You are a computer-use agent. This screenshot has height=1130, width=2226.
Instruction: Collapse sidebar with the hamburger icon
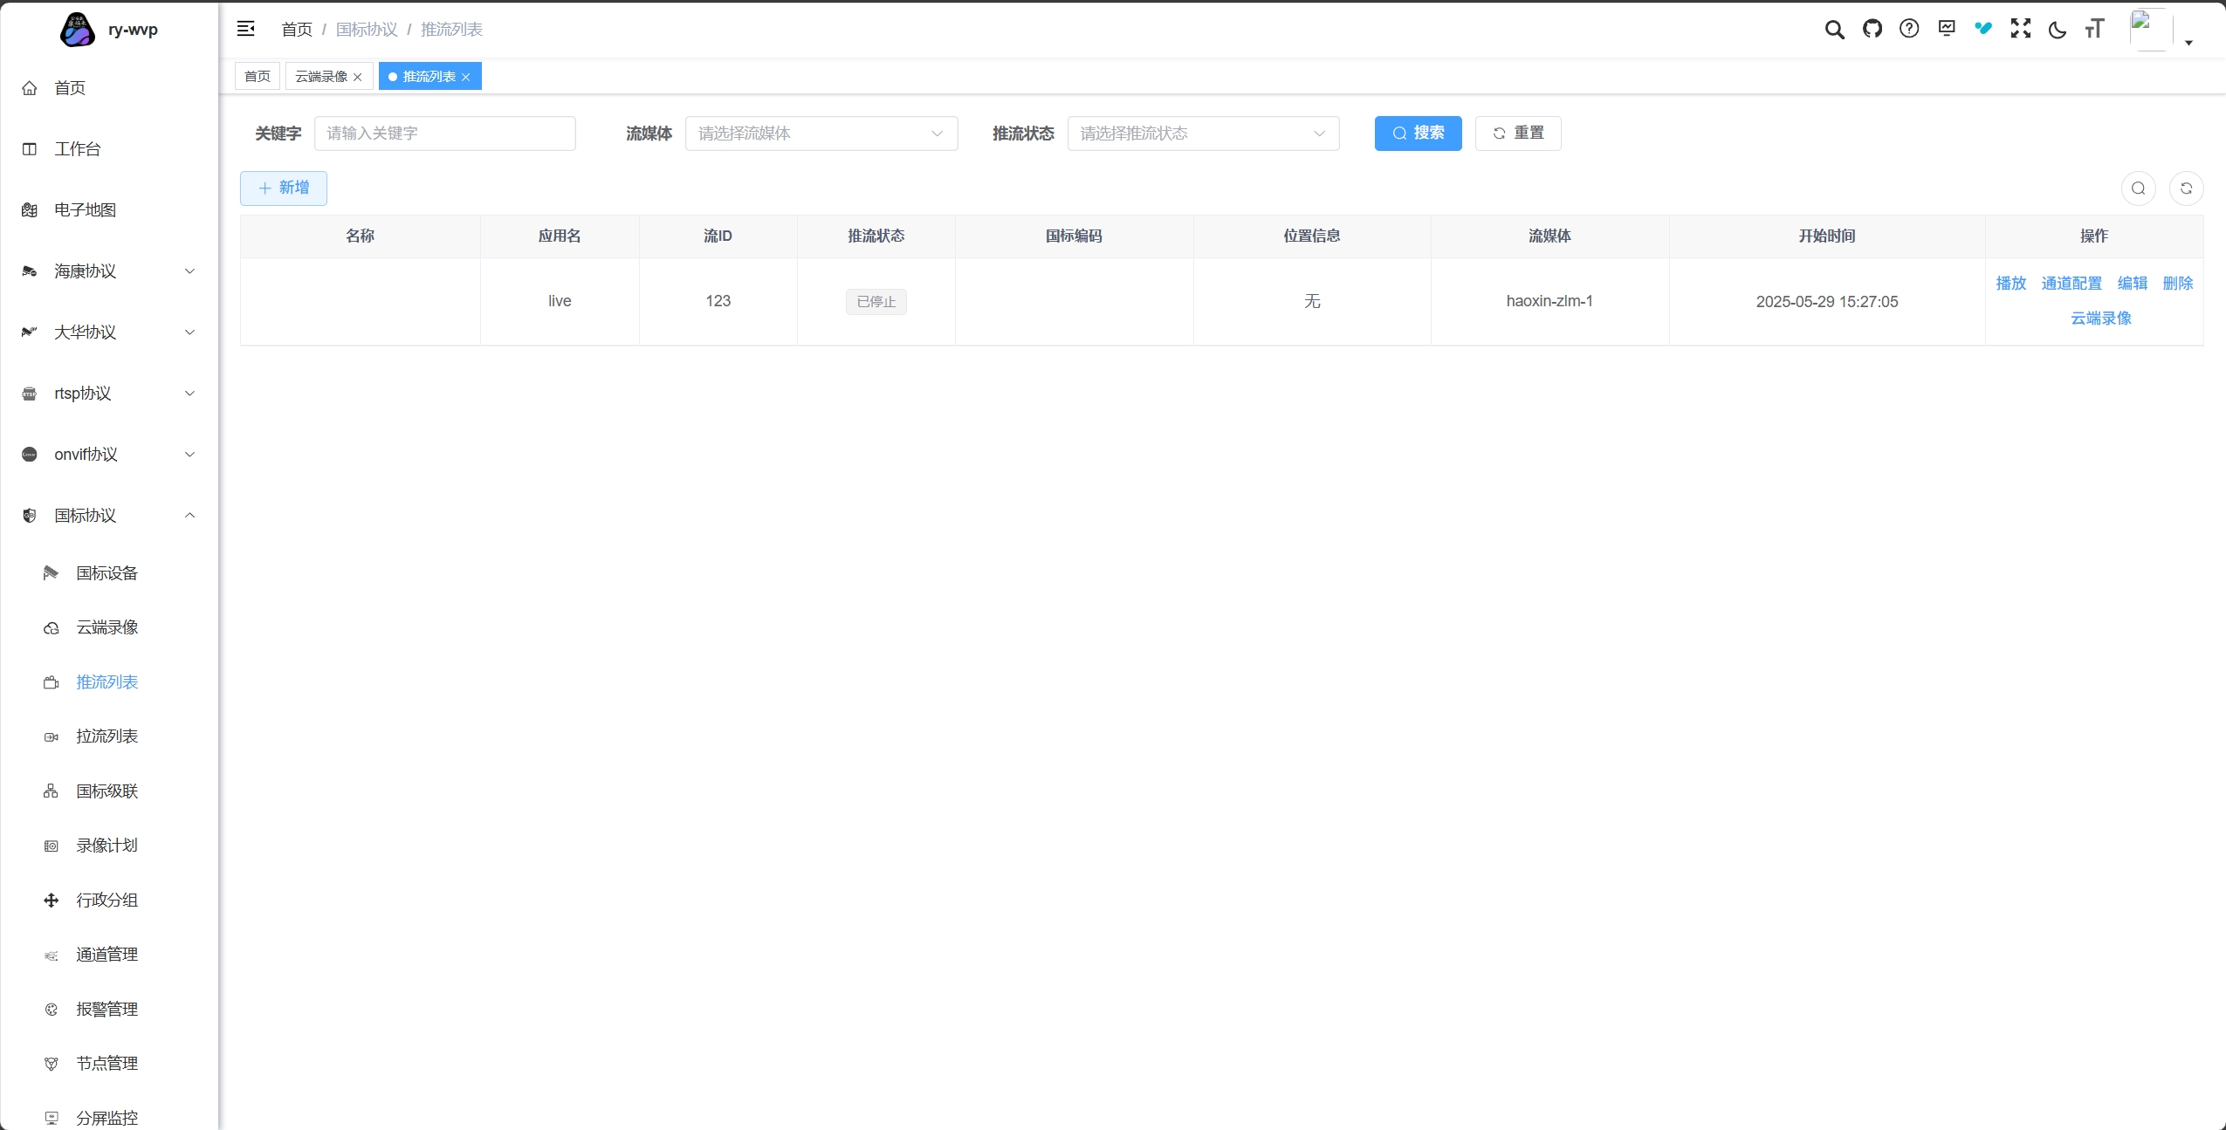click(x=246, y=30)
